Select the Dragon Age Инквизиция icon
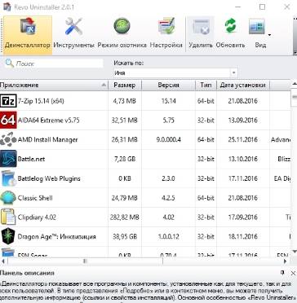 pos(8,236)
